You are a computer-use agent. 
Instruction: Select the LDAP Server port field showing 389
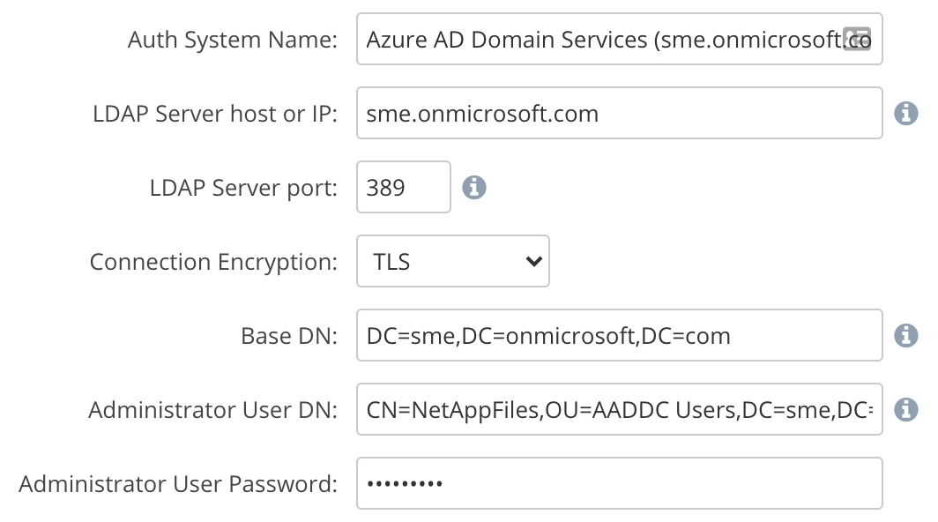pyautogui.click(x=403, y=187)
